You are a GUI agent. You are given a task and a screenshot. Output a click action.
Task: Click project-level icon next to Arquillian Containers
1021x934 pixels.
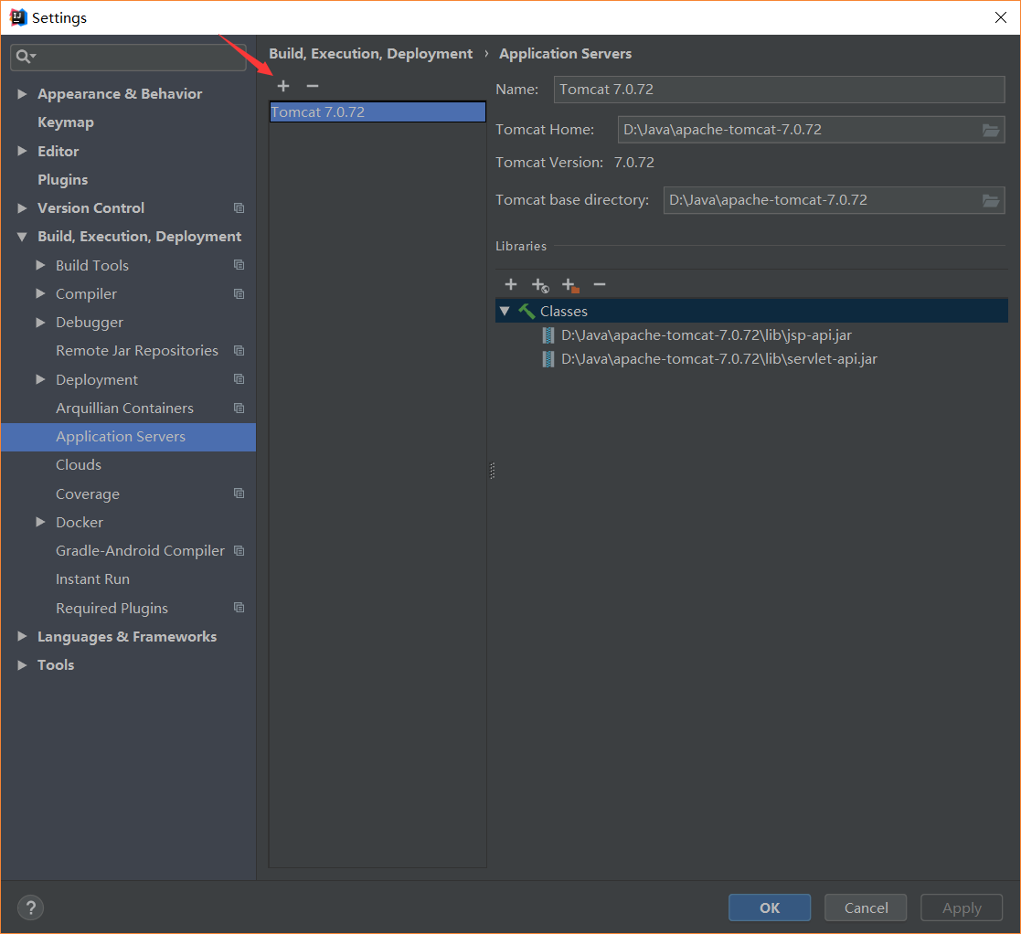239,409
